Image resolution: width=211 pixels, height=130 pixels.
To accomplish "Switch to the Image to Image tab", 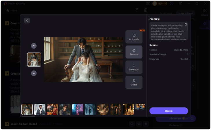I will pos(186,13).
